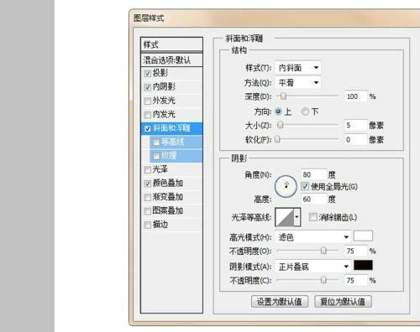Open the 方法 dropdown showing 平滑
This screenshot has height=332, width=420.
point(298,83)
